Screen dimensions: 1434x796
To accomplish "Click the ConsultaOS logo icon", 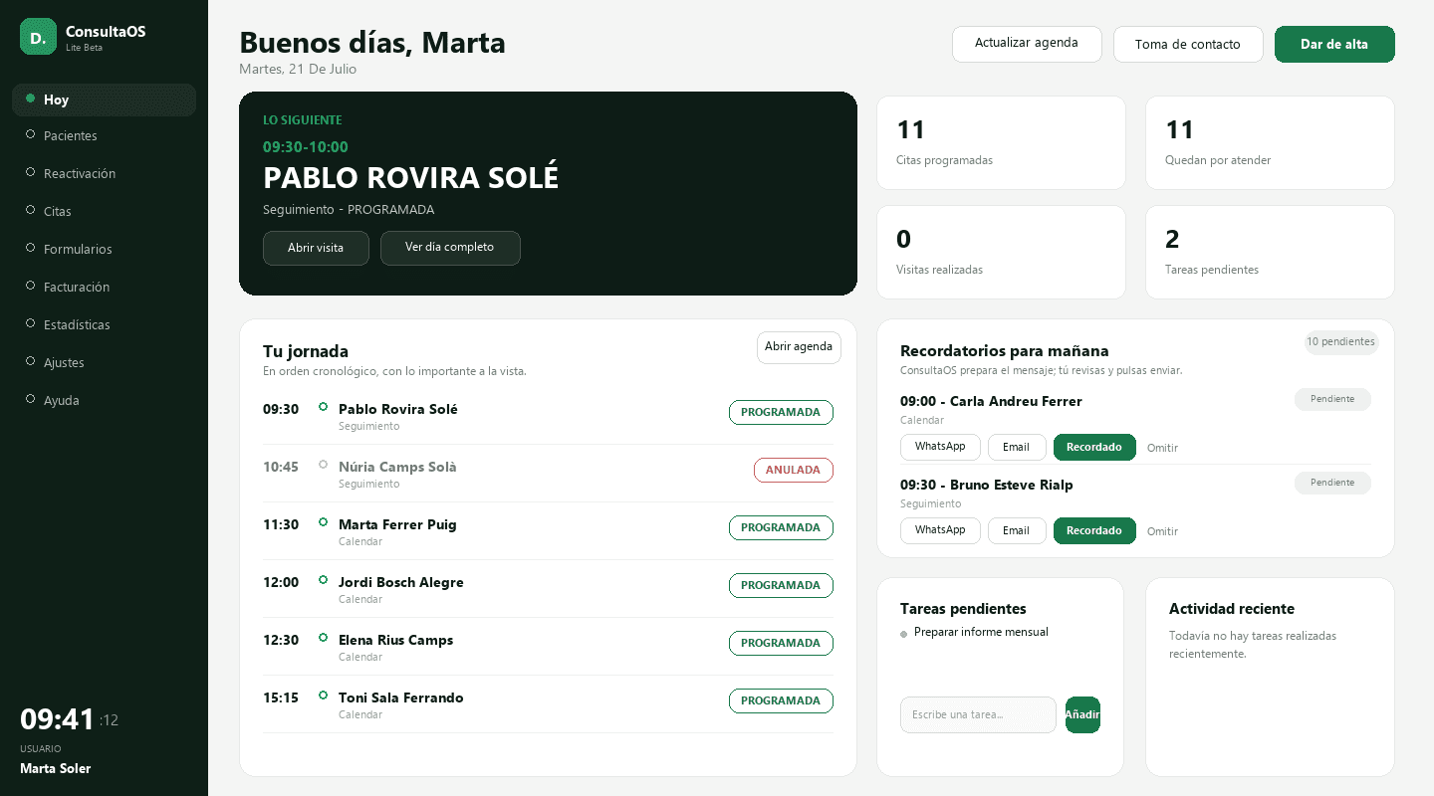I will [x=38, y=37].
